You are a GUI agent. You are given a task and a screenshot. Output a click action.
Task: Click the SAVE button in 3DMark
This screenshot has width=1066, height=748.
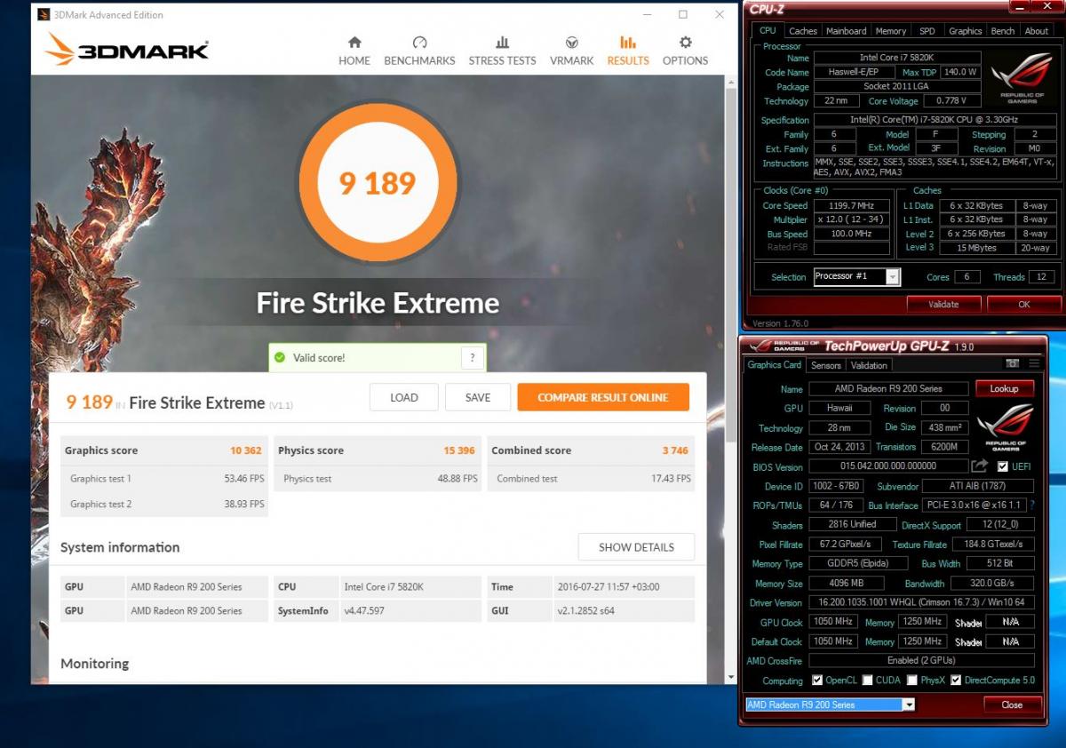[x=478, y=397]
